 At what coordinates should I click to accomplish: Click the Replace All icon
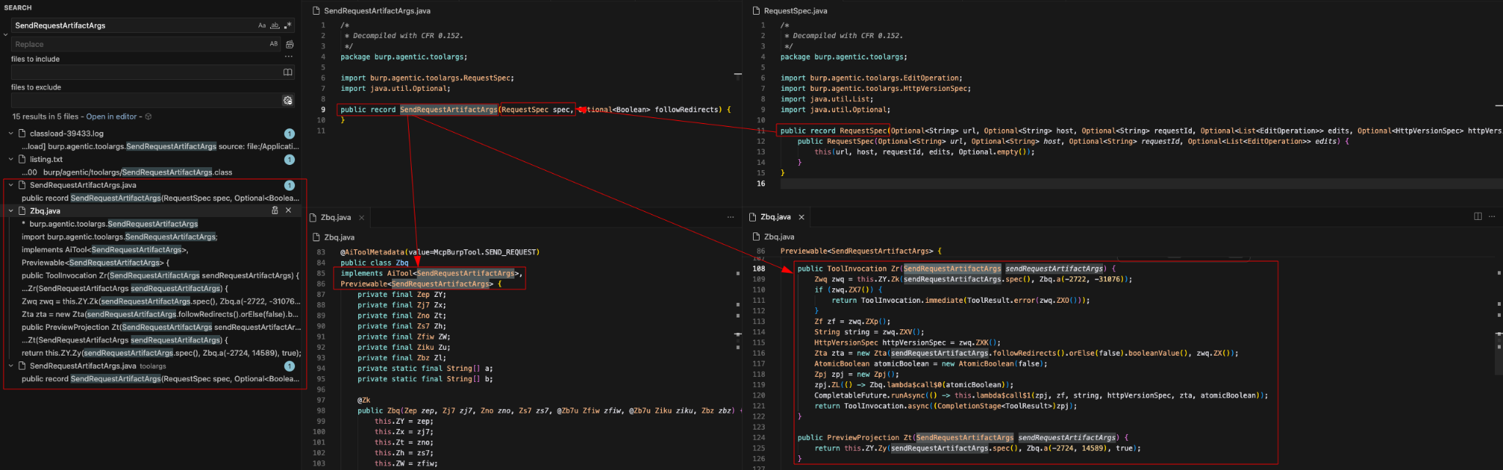[289, 45]
